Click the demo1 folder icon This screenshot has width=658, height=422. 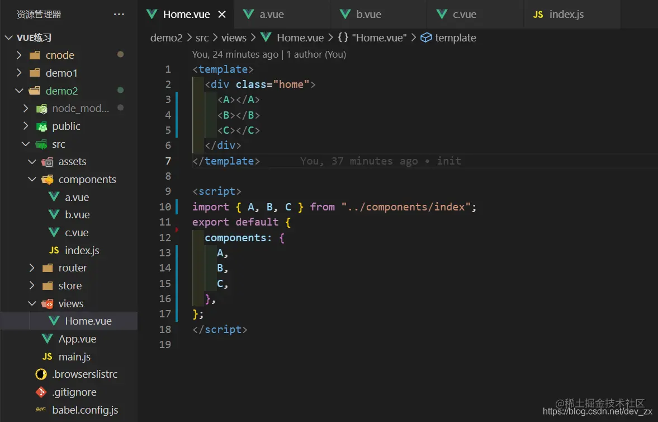pyautogui.click(x=35, y=73)
